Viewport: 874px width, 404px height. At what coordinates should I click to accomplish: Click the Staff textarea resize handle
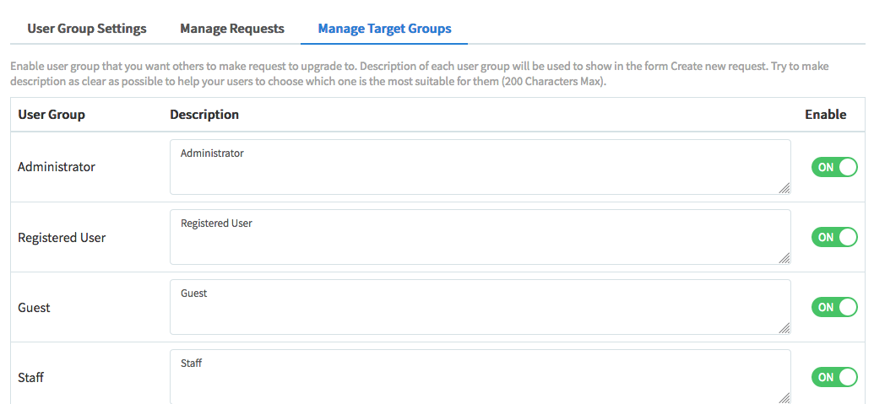(785, 398)
